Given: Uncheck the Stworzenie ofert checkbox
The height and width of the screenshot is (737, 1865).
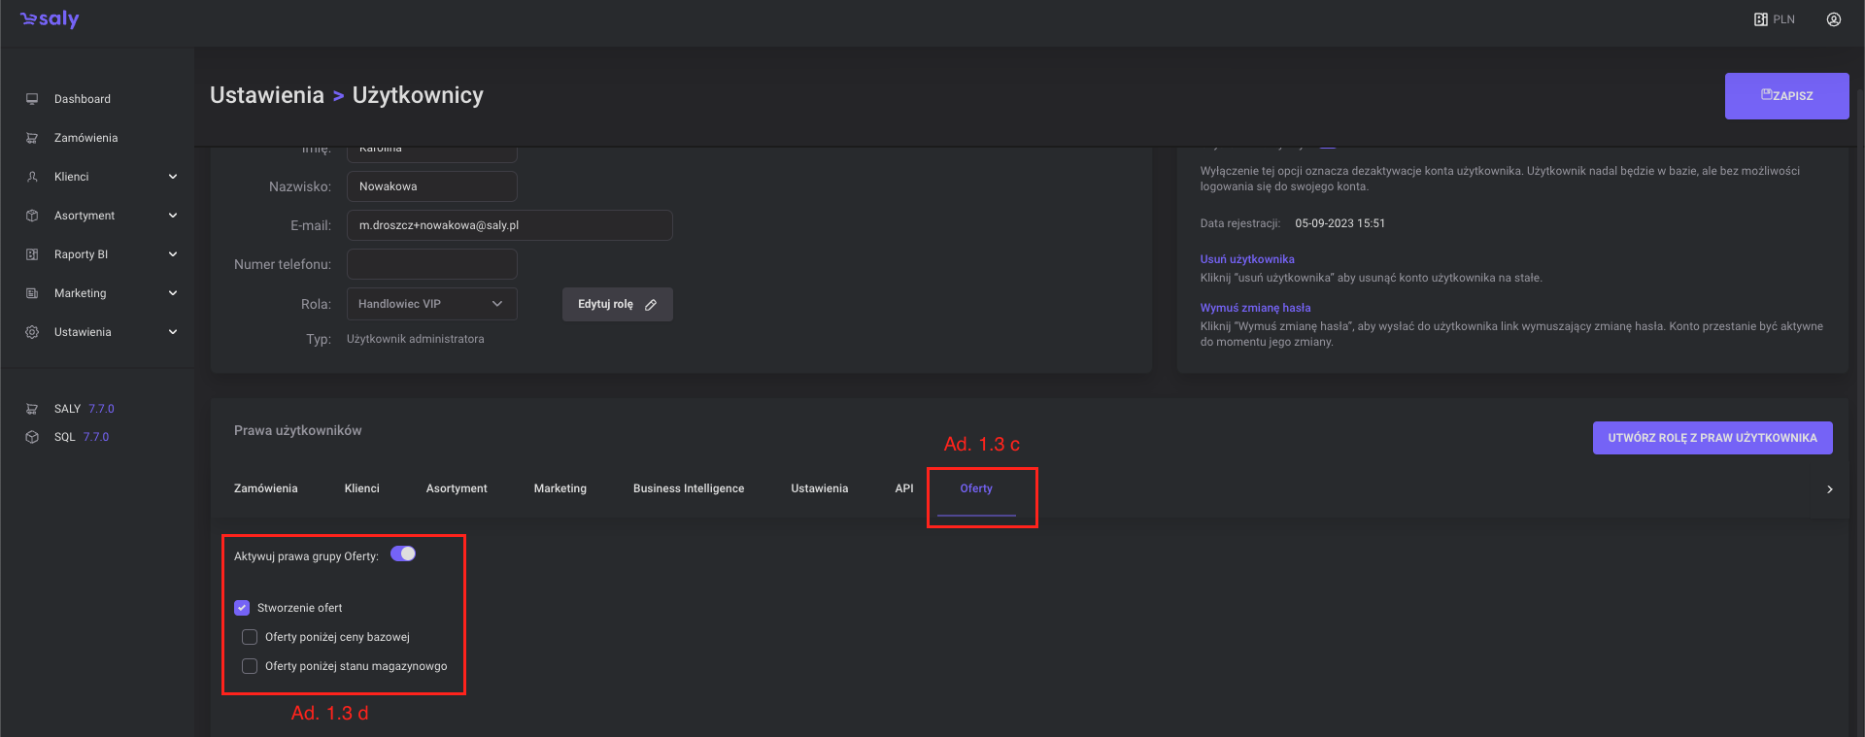Looking at the screenshot, I should pos(242,608).
